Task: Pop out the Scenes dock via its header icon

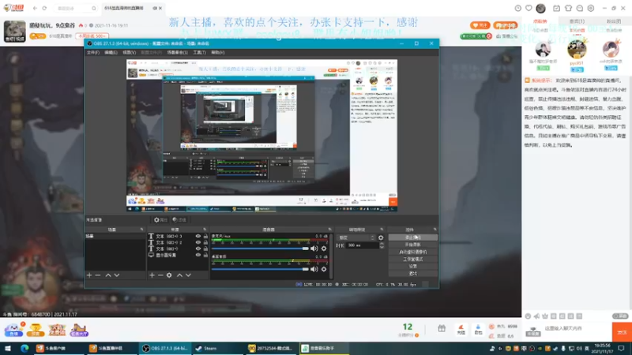Action: pos(141,230)
